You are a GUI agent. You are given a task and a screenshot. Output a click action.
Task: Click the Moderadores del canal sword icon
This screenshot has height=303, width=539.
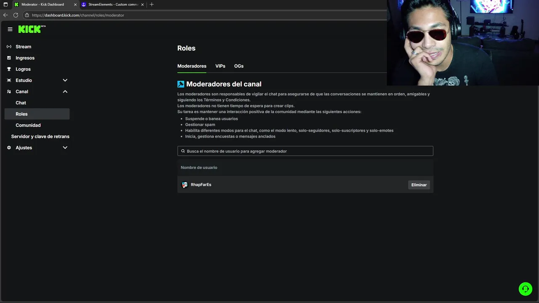(x=181, y=84)
